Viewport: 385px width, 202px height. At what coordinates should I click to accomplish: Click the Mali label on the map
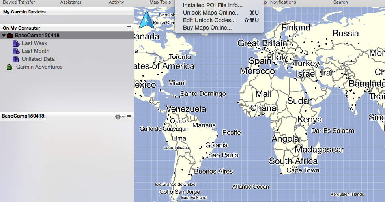pos(264,94)
